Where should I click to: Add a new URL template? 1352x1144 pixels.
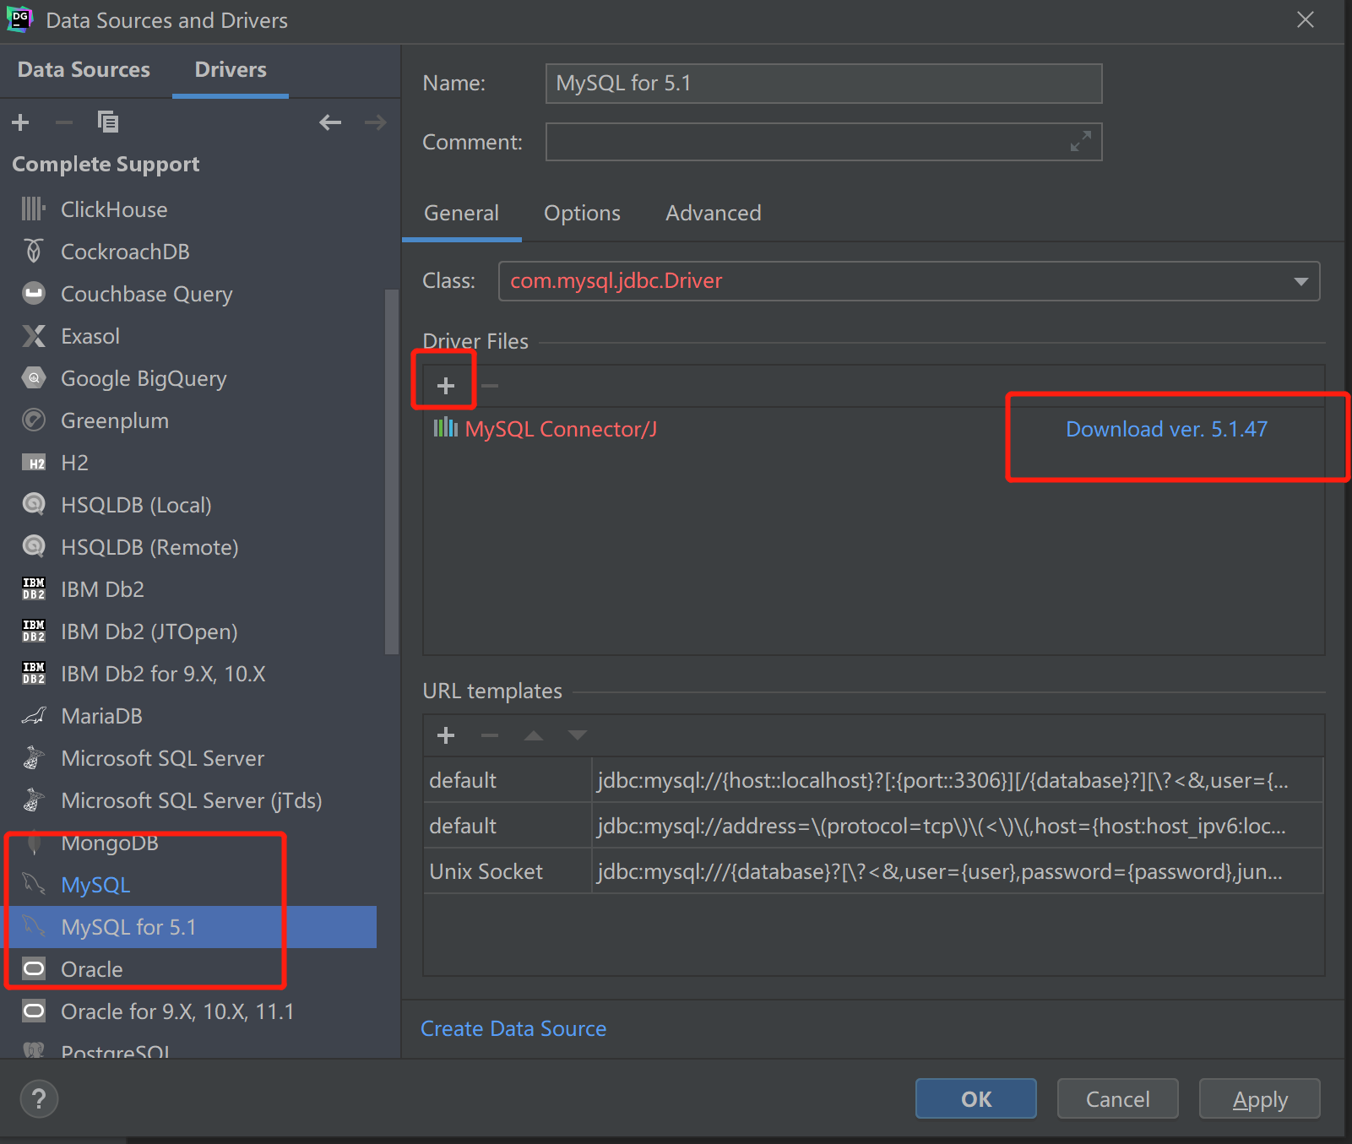(446, 735)
